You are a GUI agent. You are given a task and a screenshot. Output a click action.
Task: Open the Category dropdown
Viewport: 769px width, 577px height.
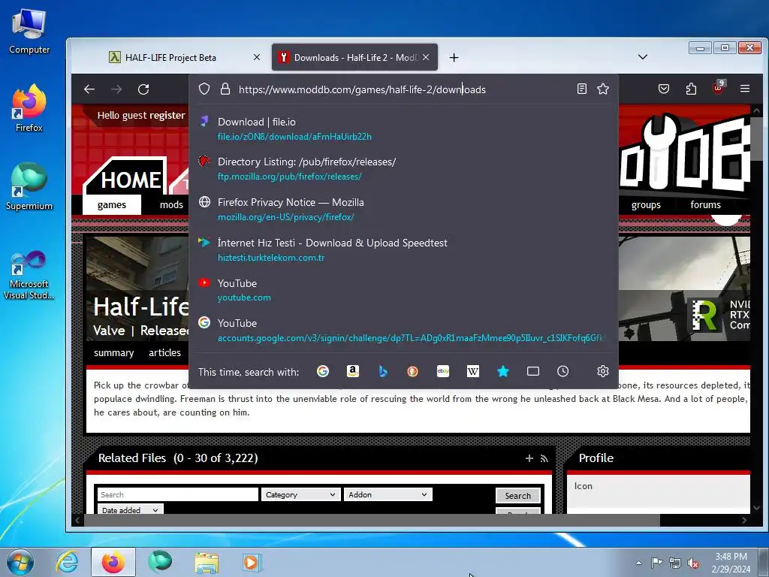point(300,494)
